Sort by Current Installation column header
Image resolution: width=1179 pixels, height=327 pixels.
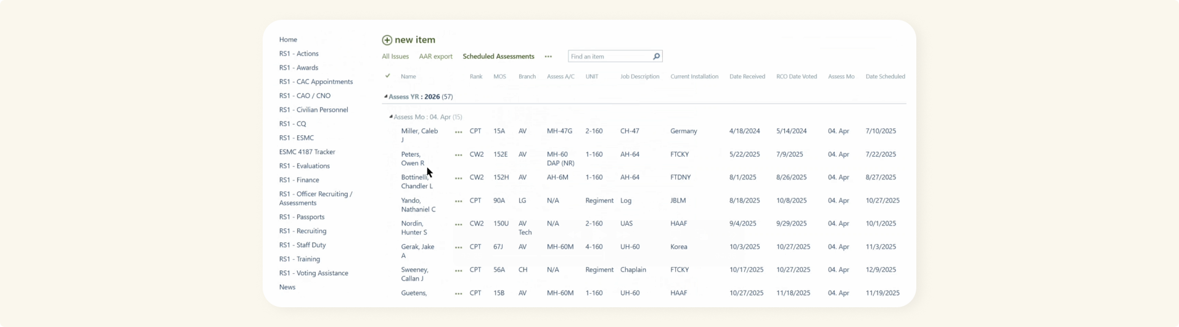(694, 77)
